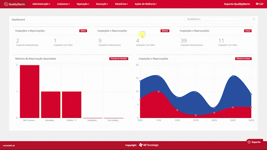Open the Cadastros menu
The height and width of the screenshot is (150, 267).
point(63,4)
